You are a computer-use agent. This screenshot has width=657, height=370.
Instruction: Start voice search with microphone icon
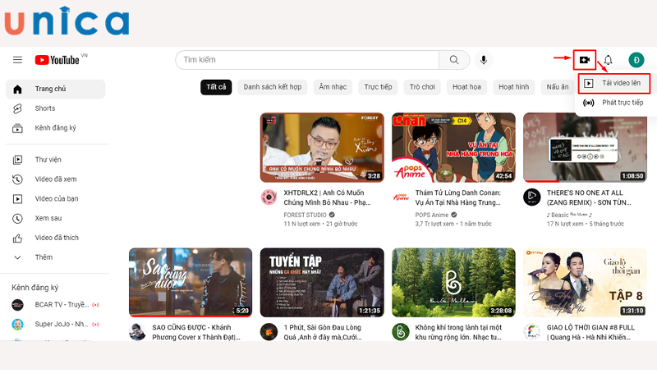point(484,60)
